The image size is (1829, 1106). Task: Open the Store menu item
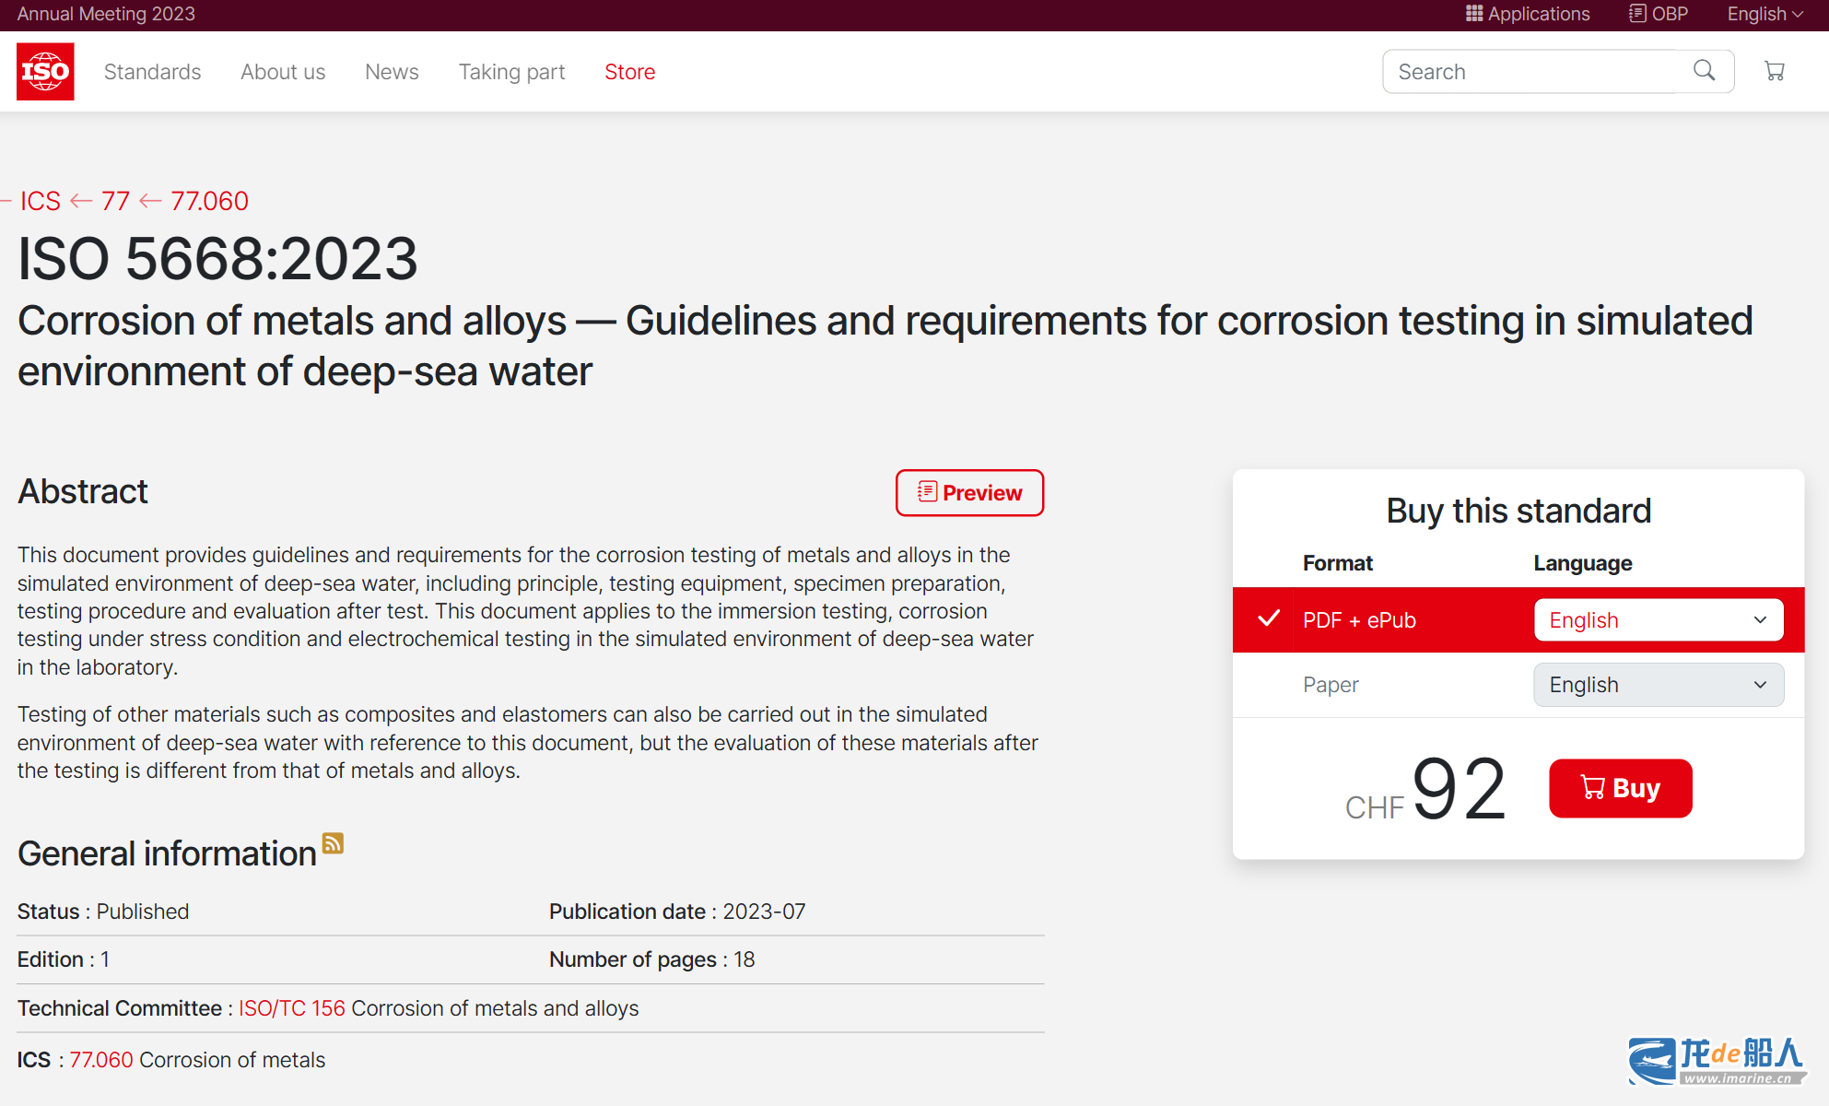tap(629, 72)
